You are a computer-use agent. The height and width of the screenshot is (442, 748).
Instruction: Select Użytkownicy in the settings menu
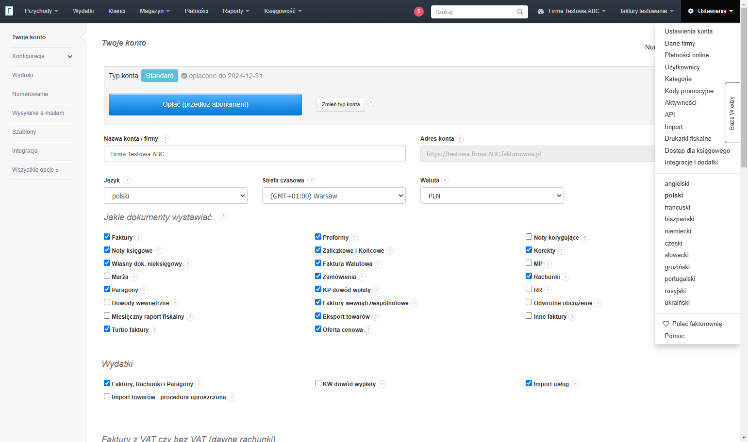(x=682, y=67)
